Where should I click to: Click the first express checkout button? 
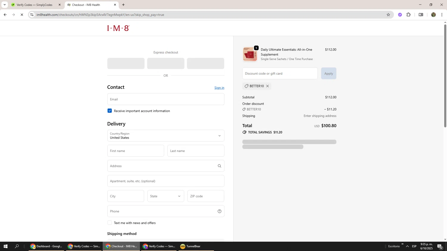point(126,63)
